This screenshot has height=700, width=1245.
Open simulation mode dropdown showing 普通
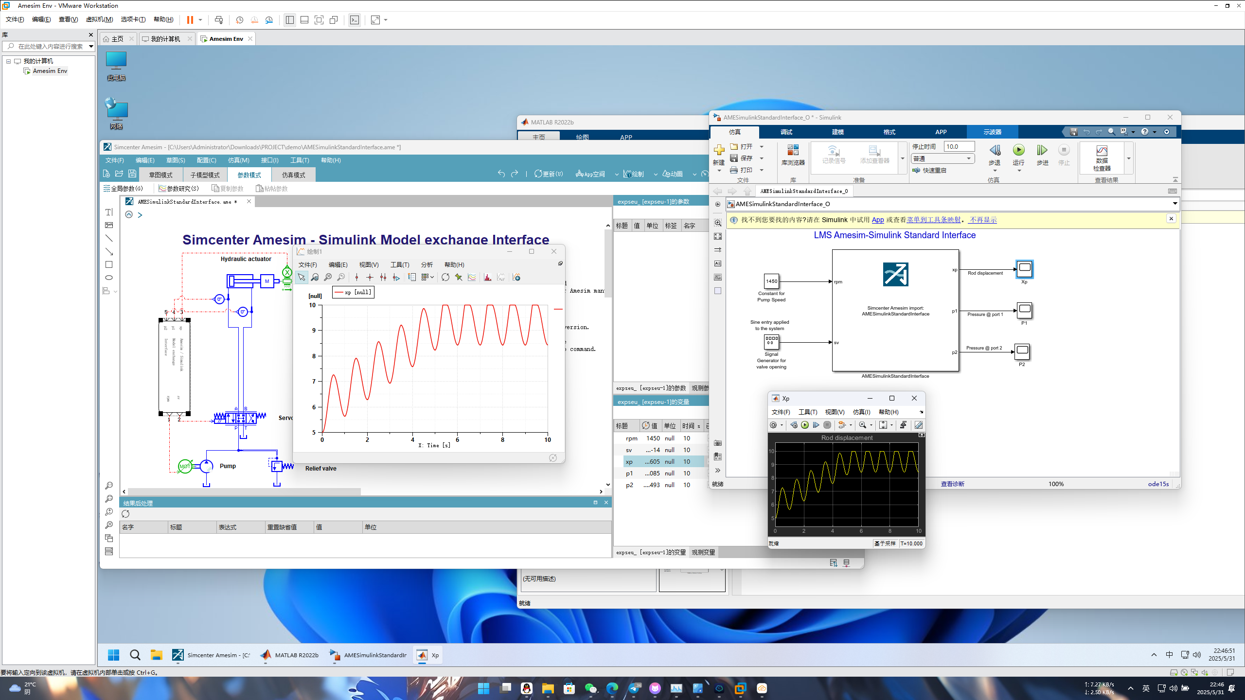pyautogui.click(x=943, y=158)
